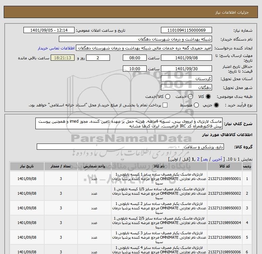Click the buyer organization name field
262x254 pixels.
point(135,39)
